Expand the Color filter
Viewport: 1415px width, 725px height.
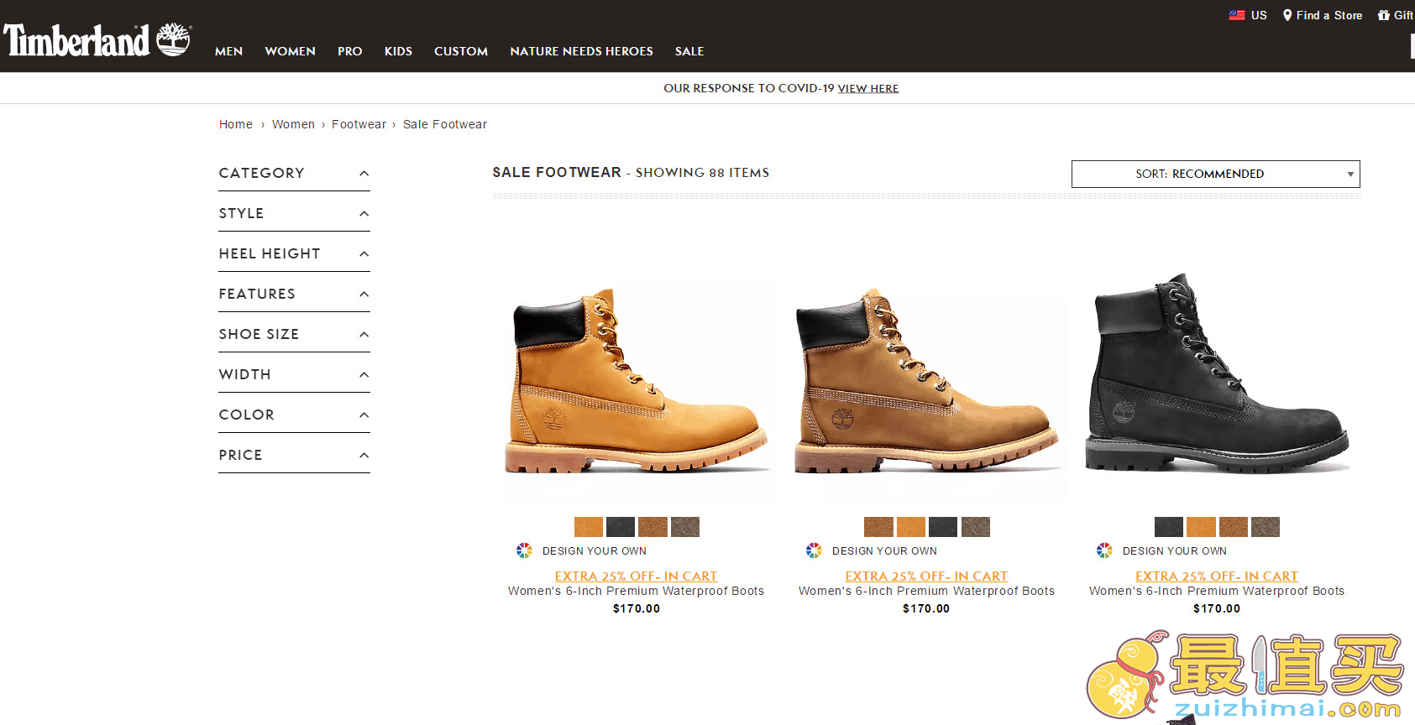294,415
